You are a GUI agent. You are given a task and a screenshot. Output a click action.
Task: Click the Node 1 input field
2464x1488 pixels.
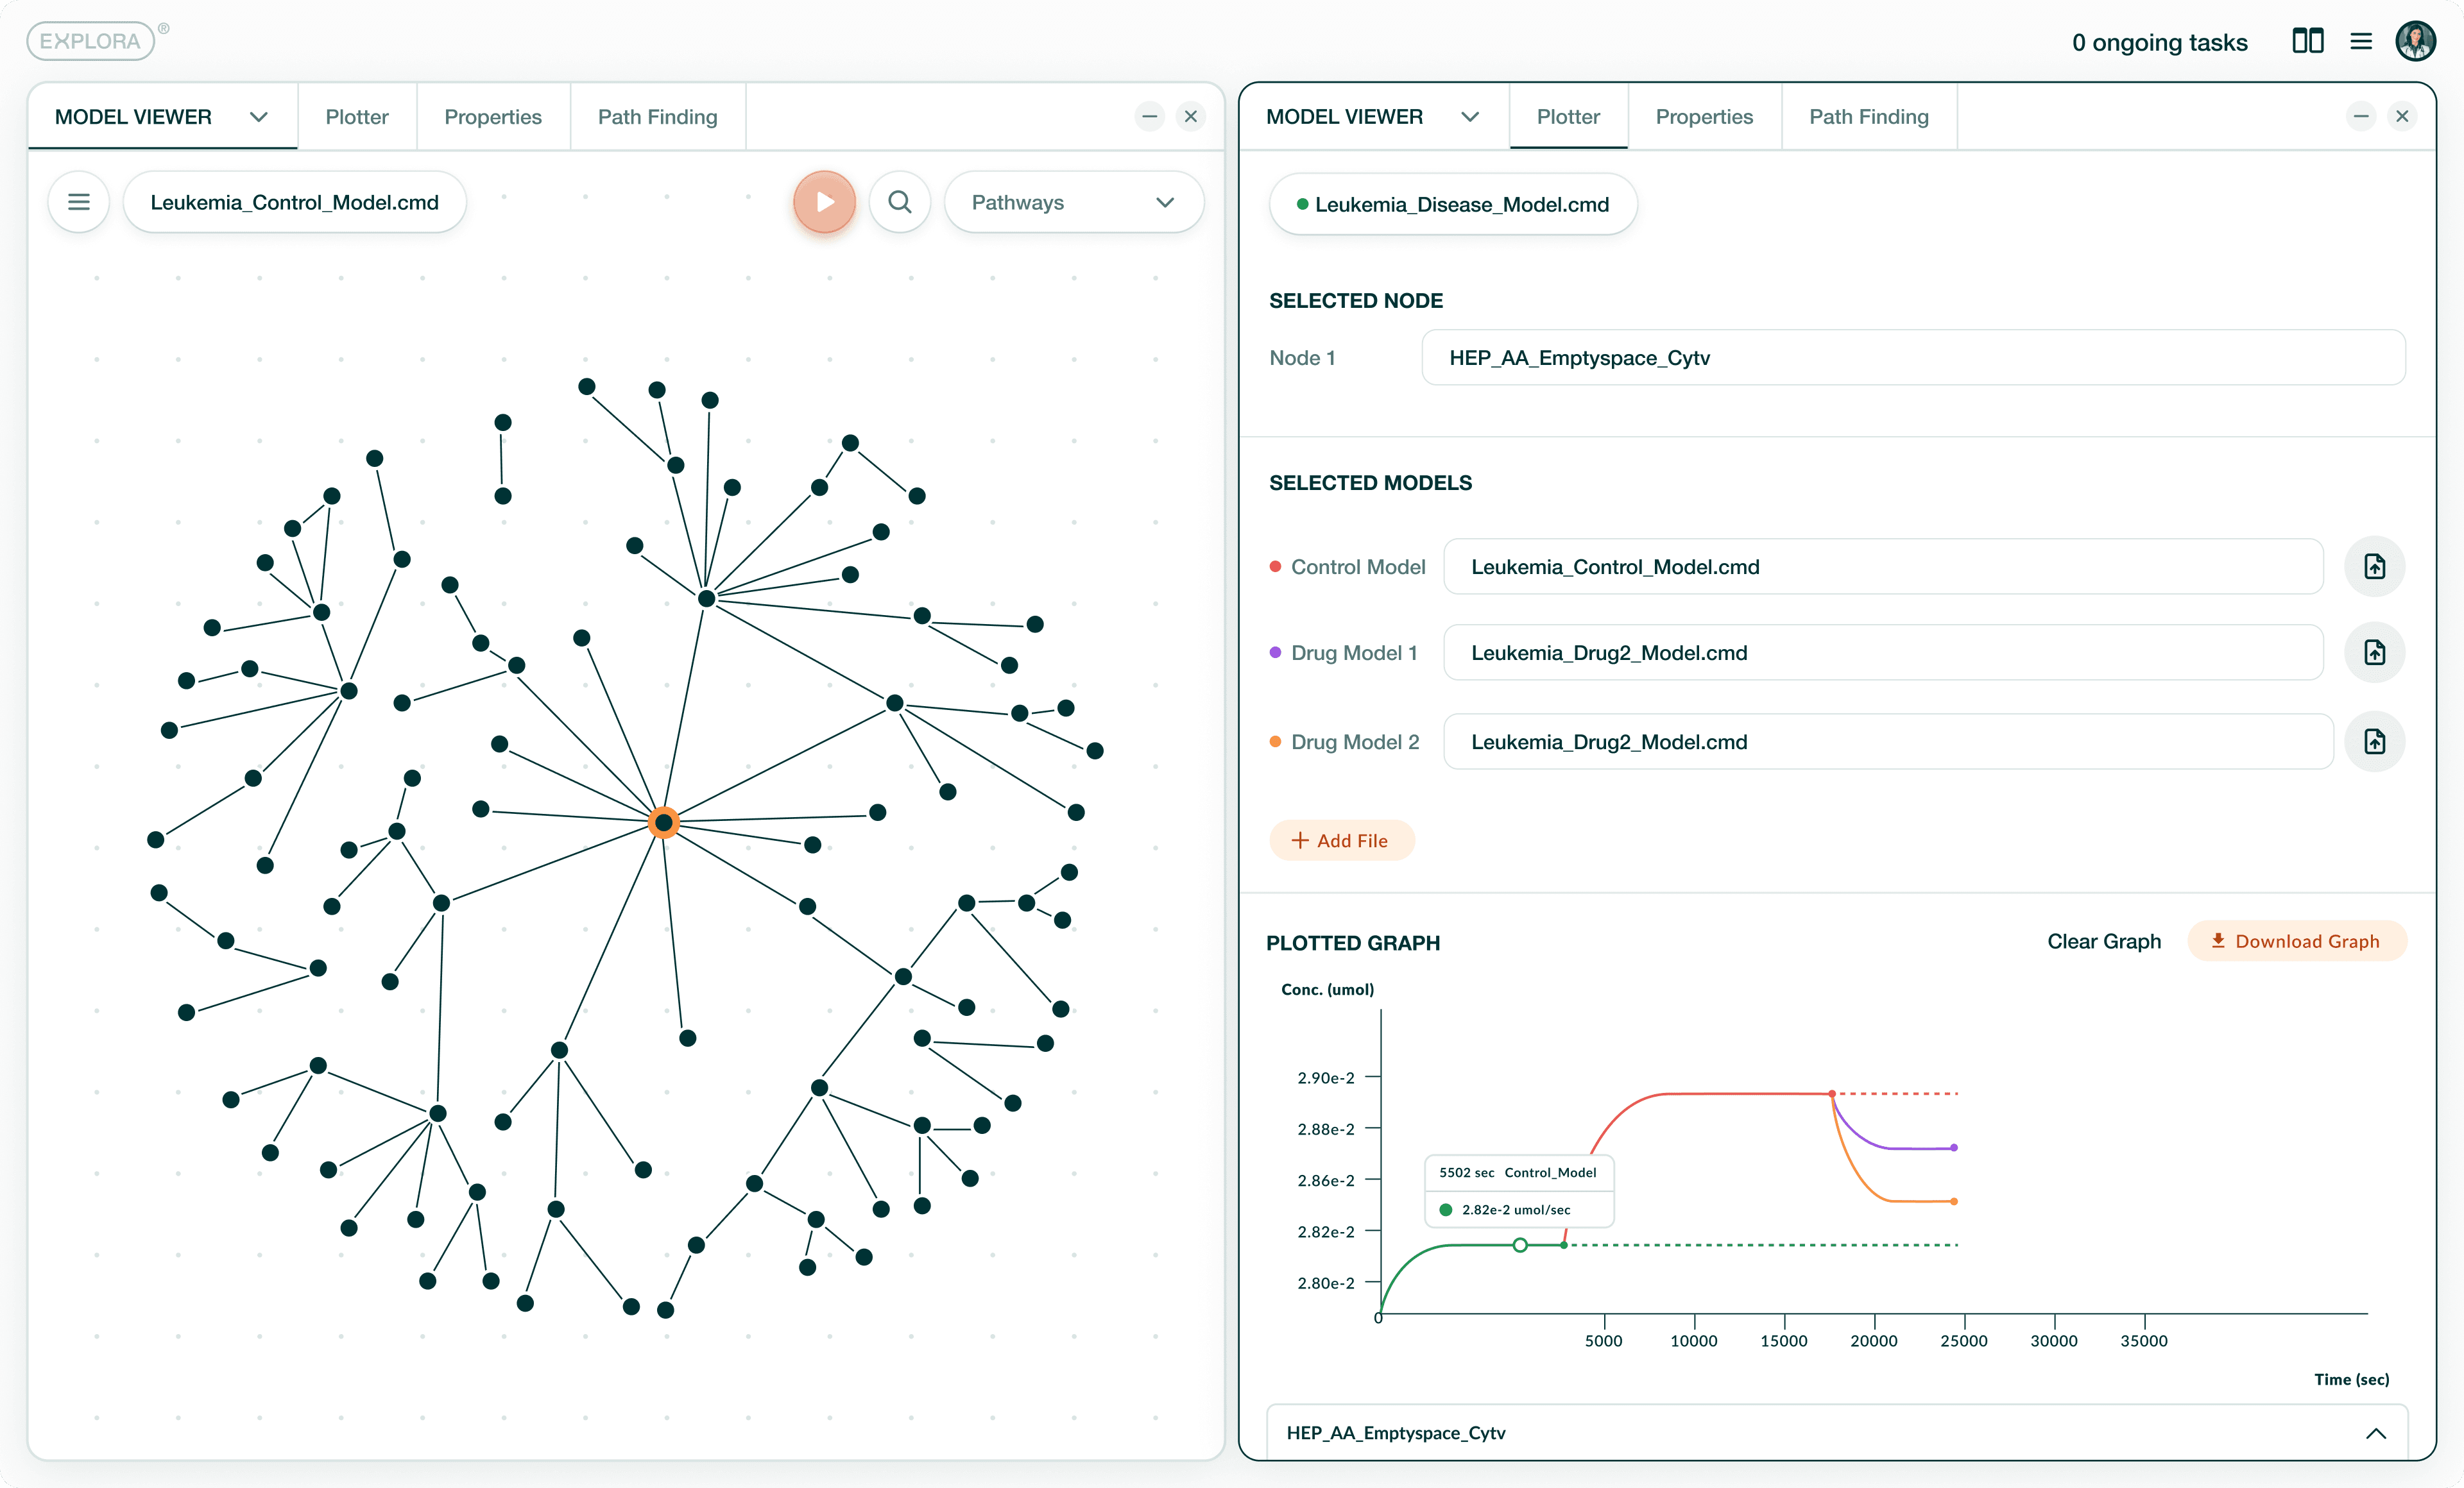(1912, 358)
